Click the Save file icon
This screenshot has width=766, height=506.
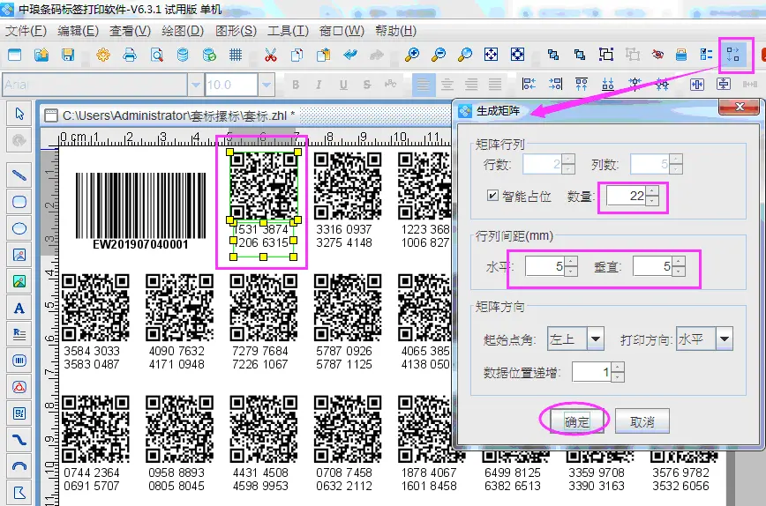click(68, 55)
